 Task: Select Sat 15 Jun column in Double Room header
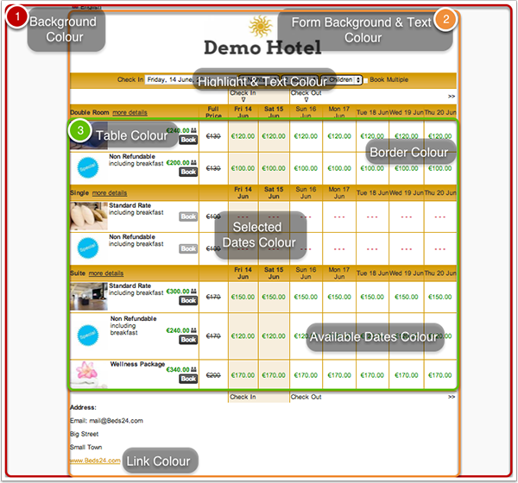point(274,112)
